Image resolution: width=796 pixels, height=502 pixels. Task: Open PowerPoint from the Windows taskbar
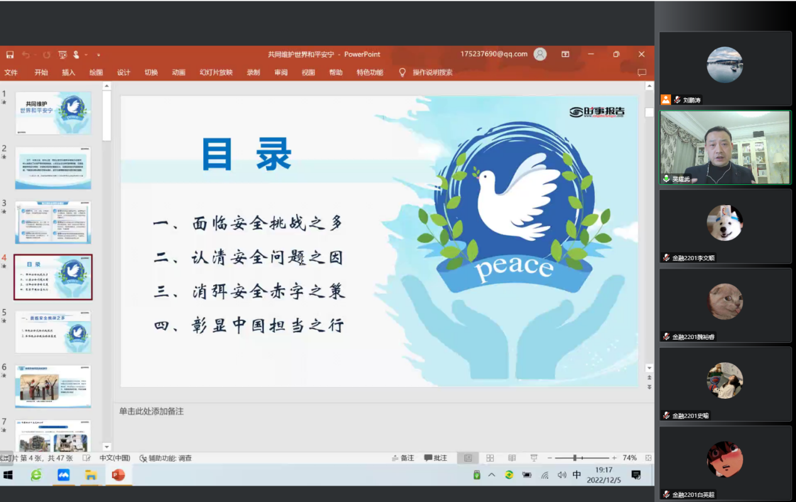[x=118, y=475]
